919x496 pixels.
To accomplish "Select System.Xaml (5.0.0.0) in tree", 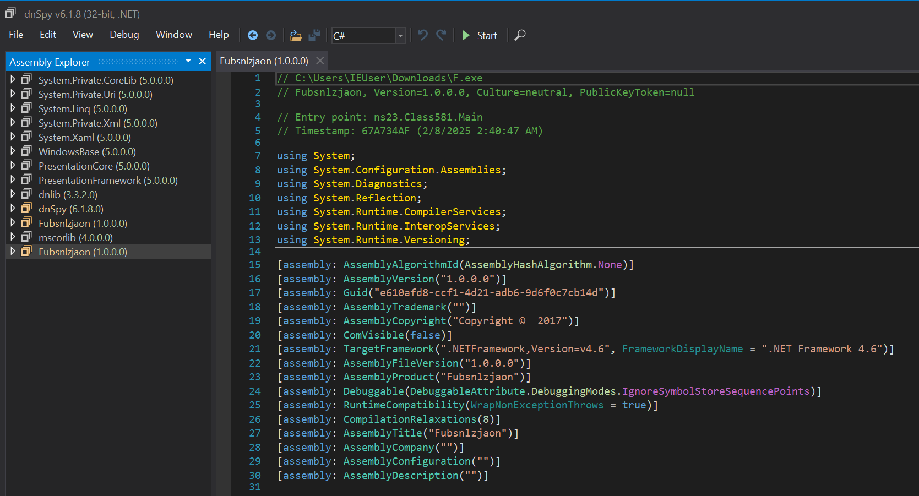I will (x=85, y=138).
